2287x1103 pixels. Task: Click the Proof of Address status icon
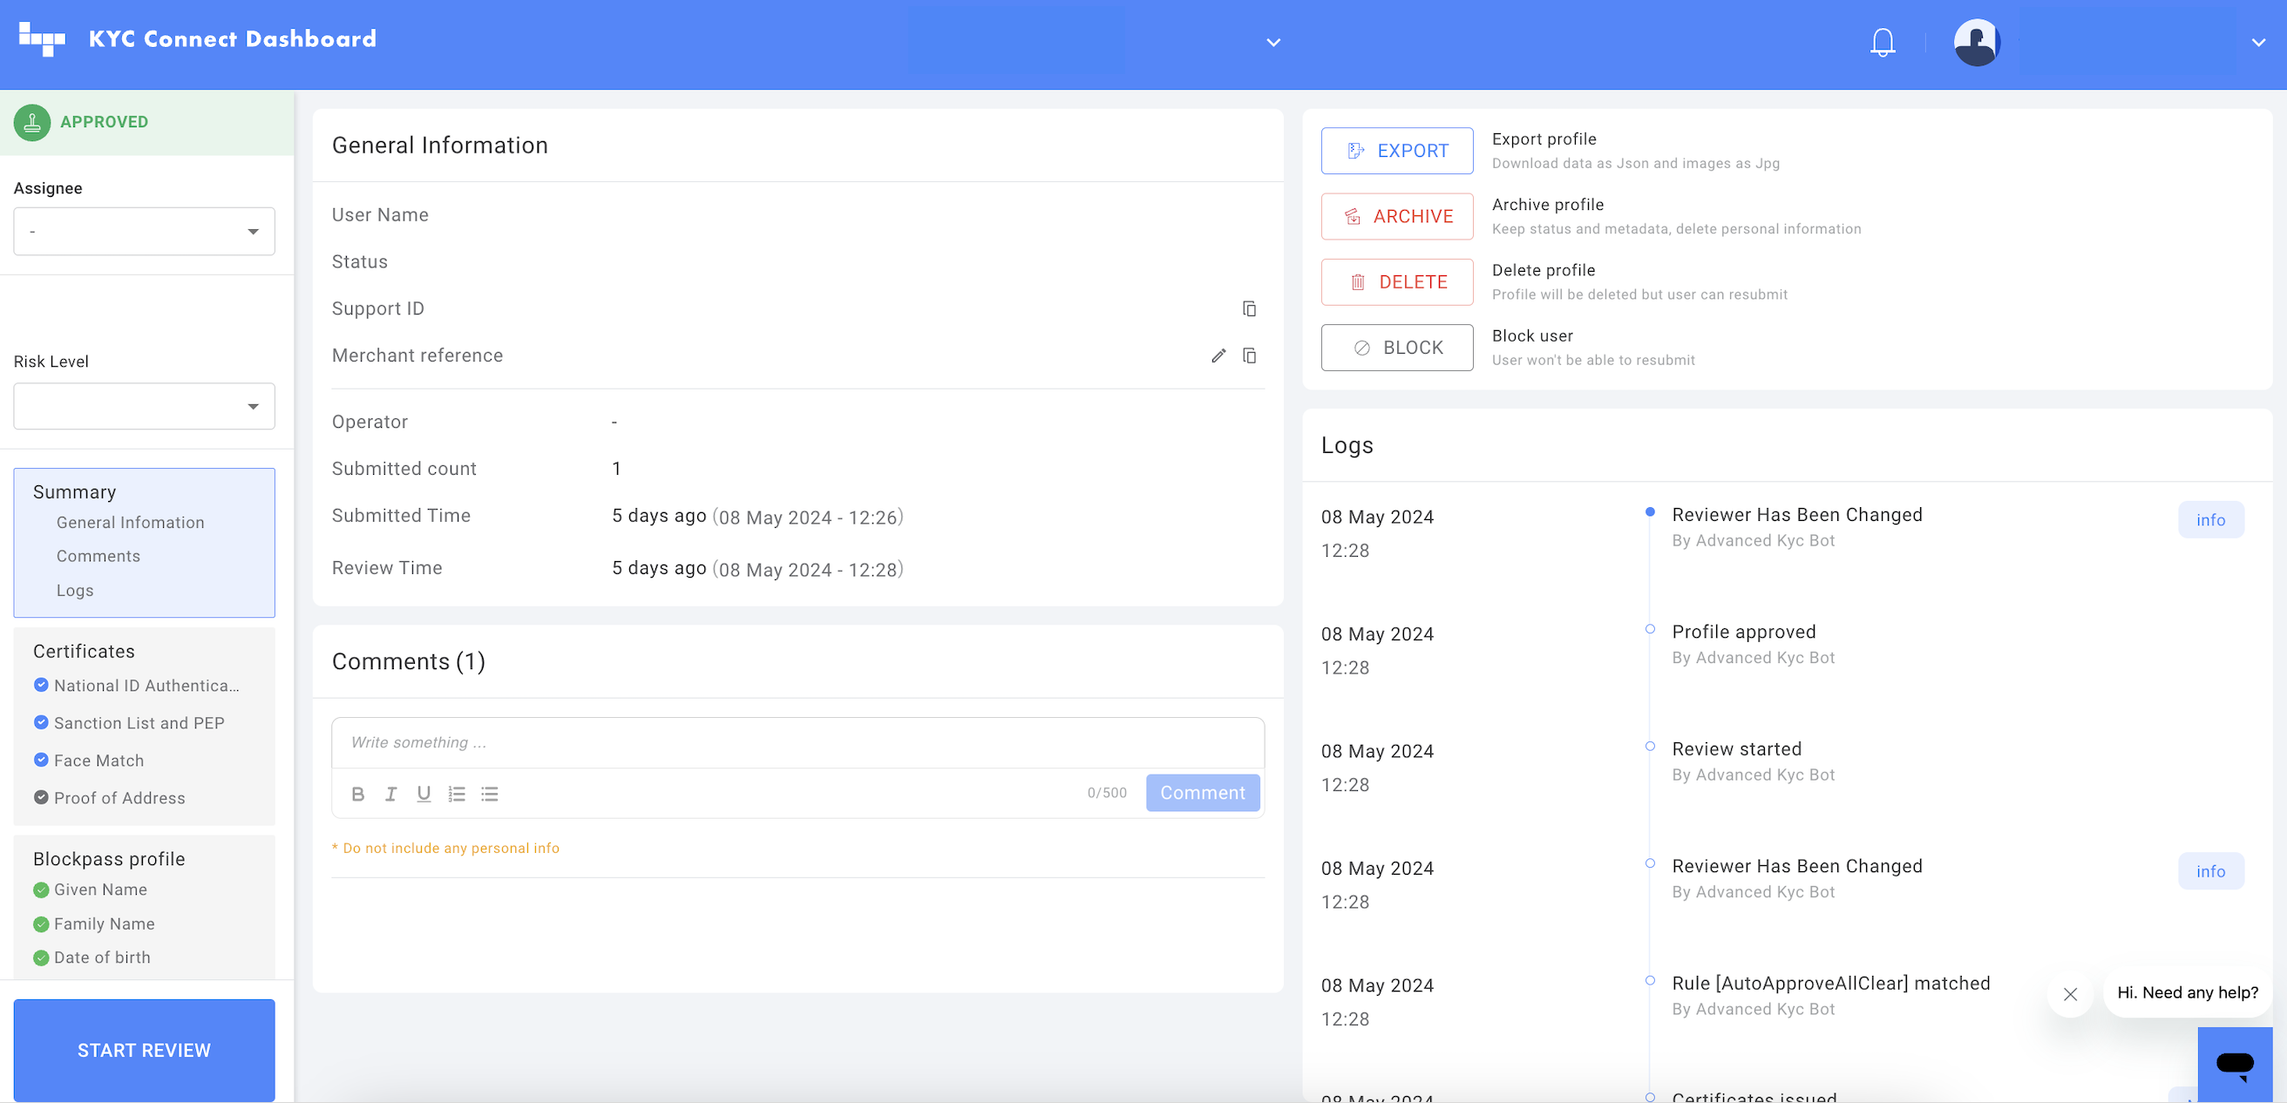[41, 797]
